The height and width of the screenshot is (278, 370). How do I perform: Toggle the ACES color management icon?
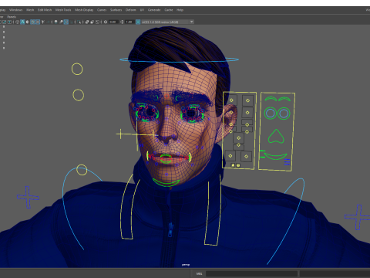pyautogui.click(x=138, y=22)
